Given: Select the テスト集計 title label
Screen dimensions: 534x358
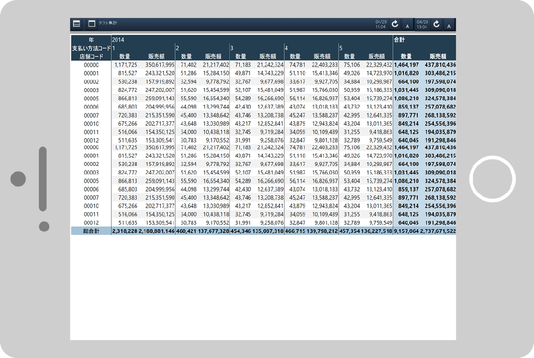Looking at the screenshot, I should tap(108, 23).
